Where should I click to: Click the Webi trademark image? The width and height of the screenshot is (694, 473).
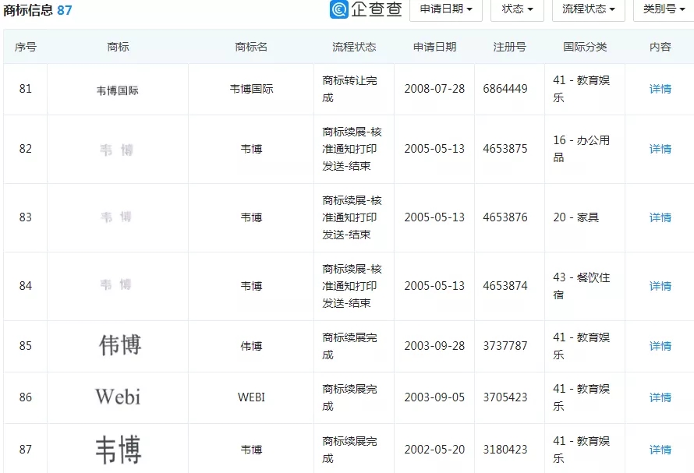click(117, 397)
